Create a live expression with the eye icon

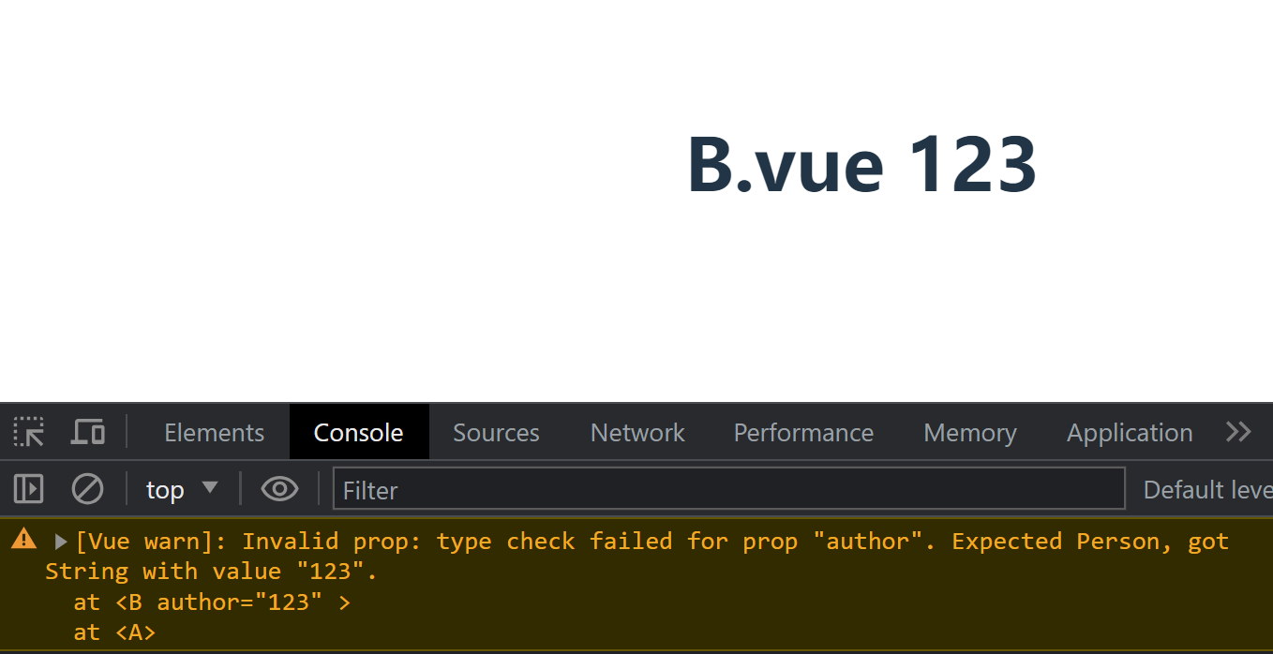[279, 489]
